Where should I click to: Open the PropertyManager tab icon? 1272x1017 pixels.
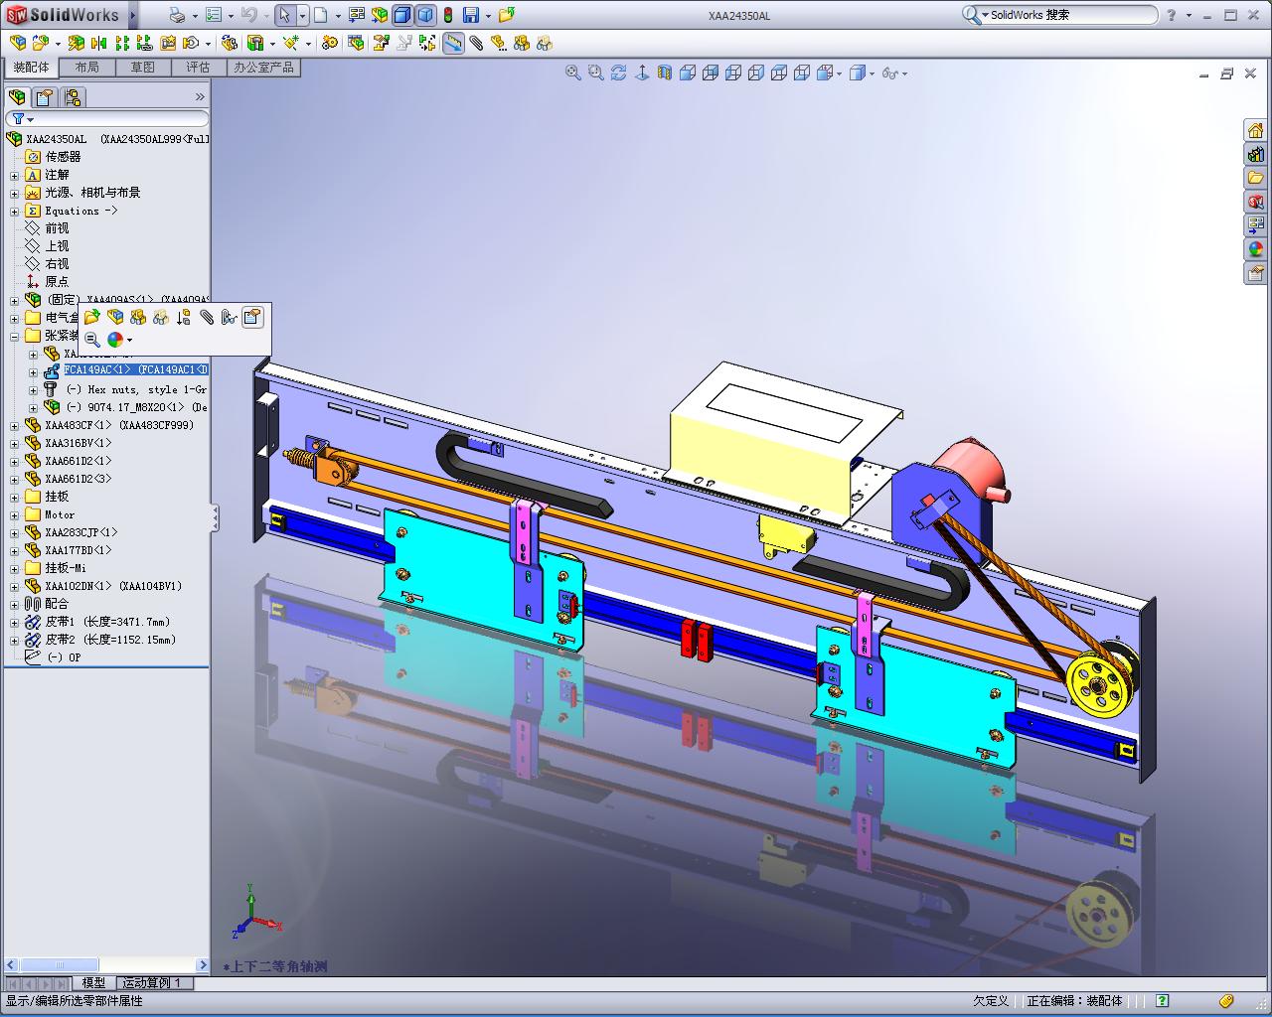tap(45, 97)
